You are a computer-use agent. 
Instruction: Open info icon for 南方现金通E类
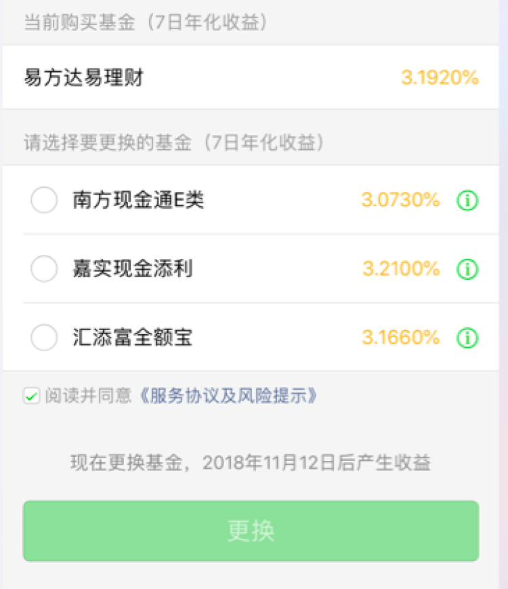(x=467, y=200)
